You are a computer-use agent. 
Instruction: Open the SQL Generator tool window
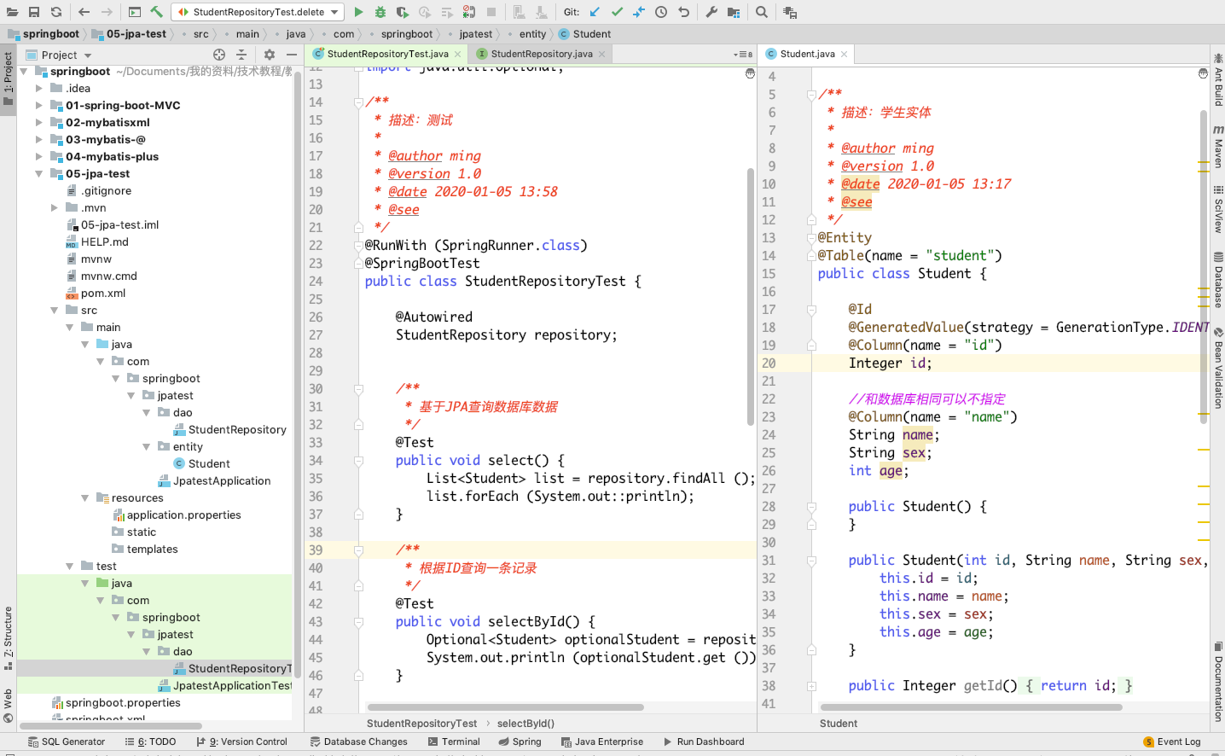[66, 741]
